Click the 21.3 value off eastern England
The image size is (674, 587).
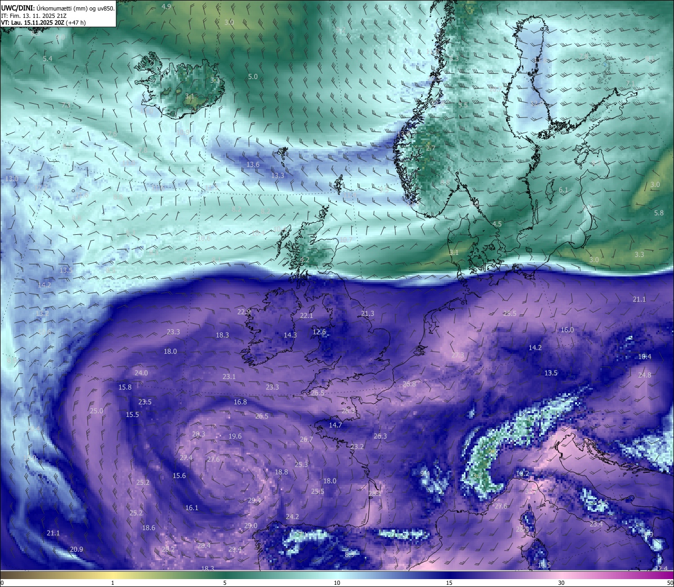click(x=368, y=313)
